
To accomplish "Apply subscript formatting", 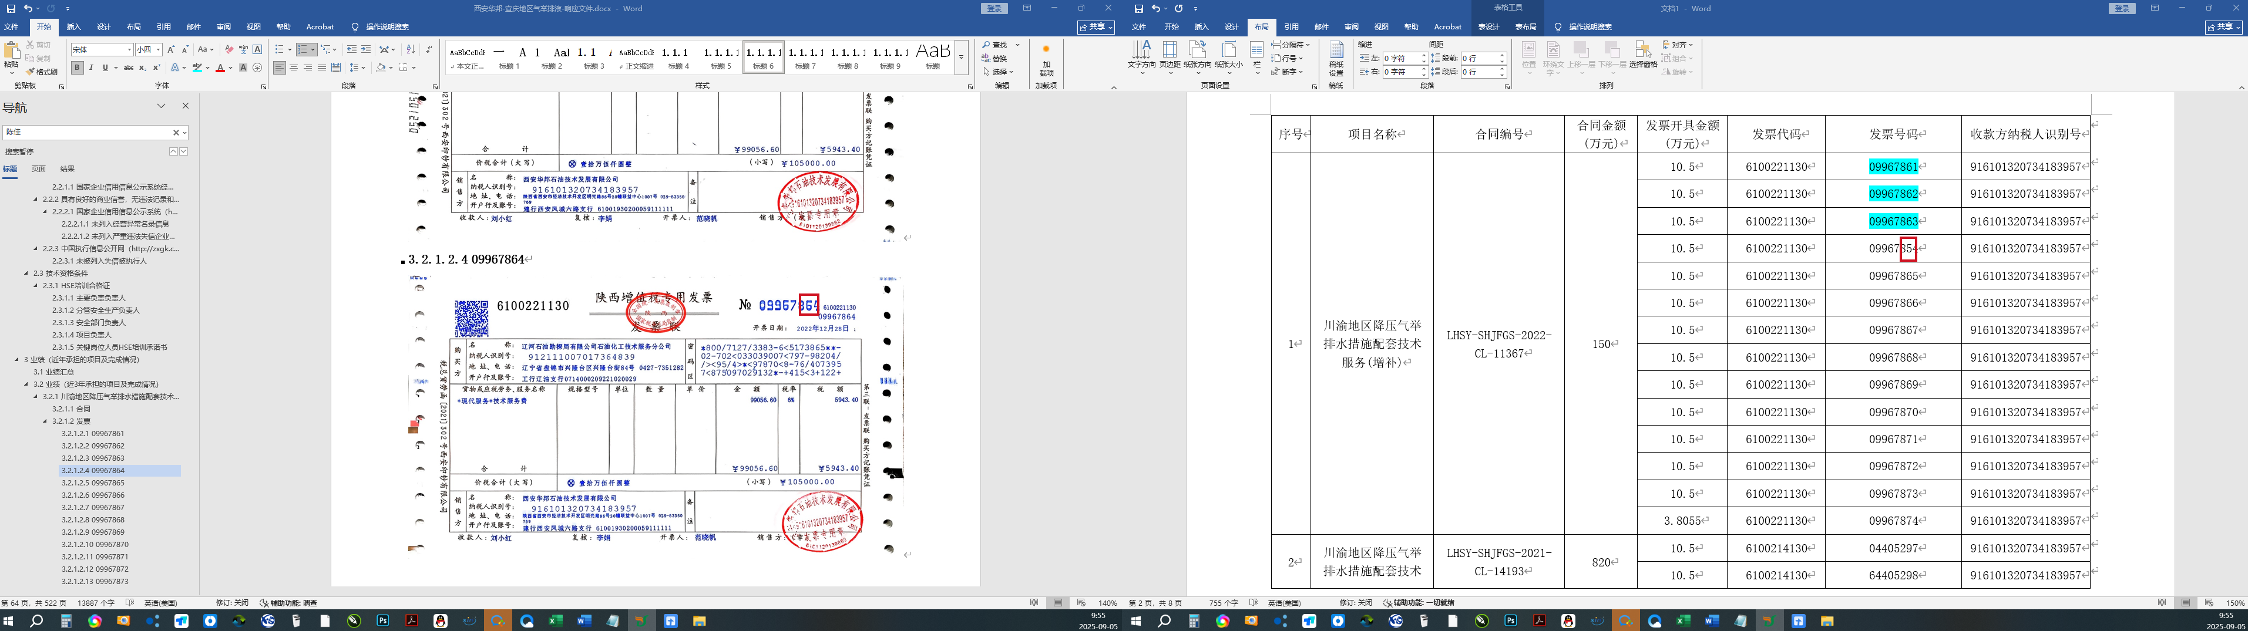I will pyautogui.click(x=142, y=68).
